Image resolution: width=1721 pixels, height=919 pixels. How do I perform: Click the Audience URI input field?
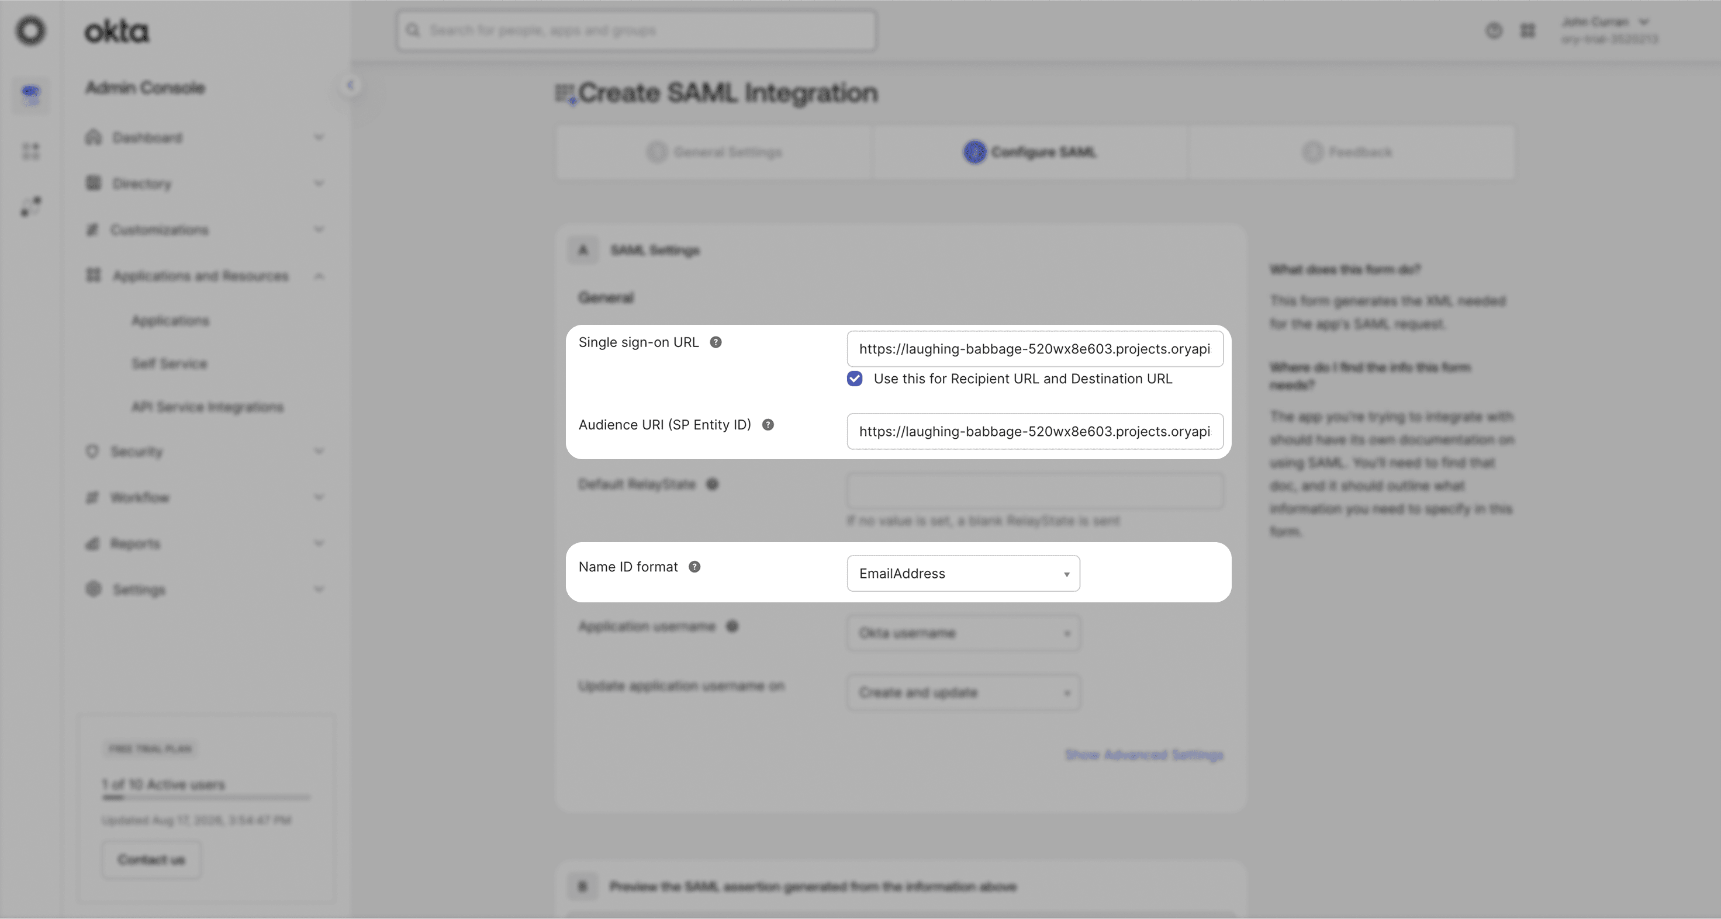pos(1035,431)
